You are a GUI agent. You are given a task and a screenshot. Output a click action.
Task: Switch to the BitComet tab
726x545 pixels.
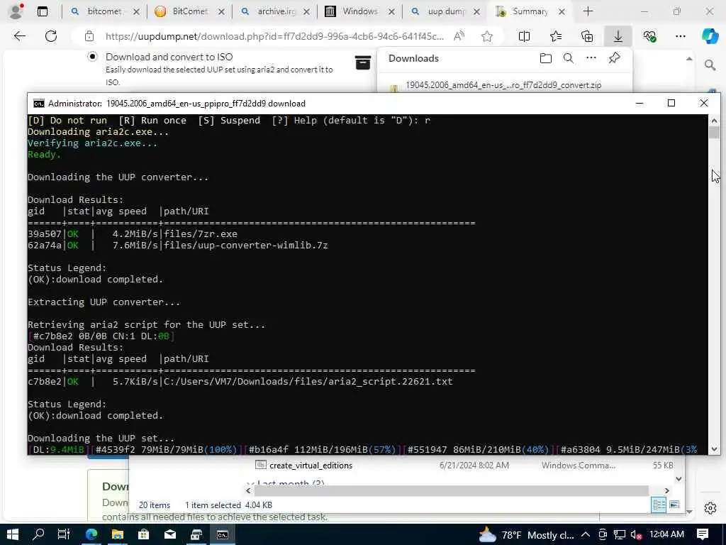click(x=190, y=11)
